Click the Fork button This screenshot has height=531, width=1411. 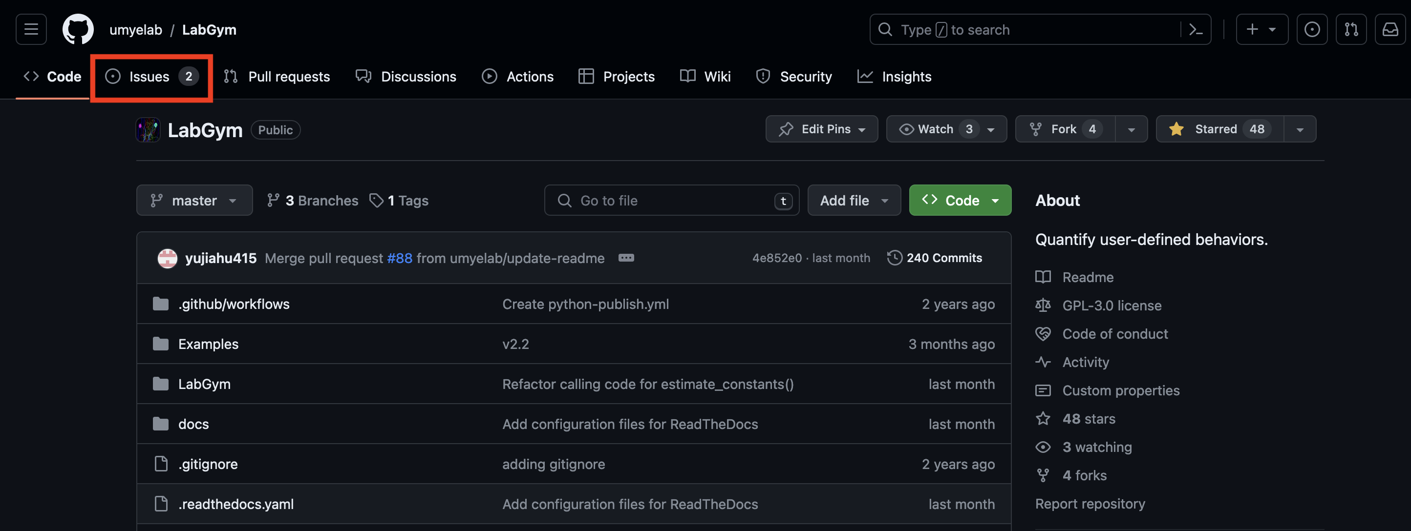pos(1066,129)
